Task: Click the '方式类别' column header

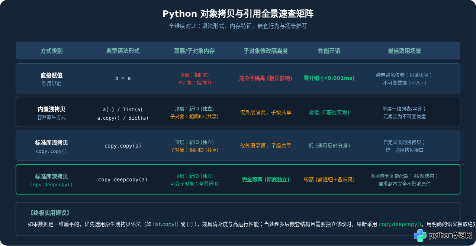Action: coord(51,51)
